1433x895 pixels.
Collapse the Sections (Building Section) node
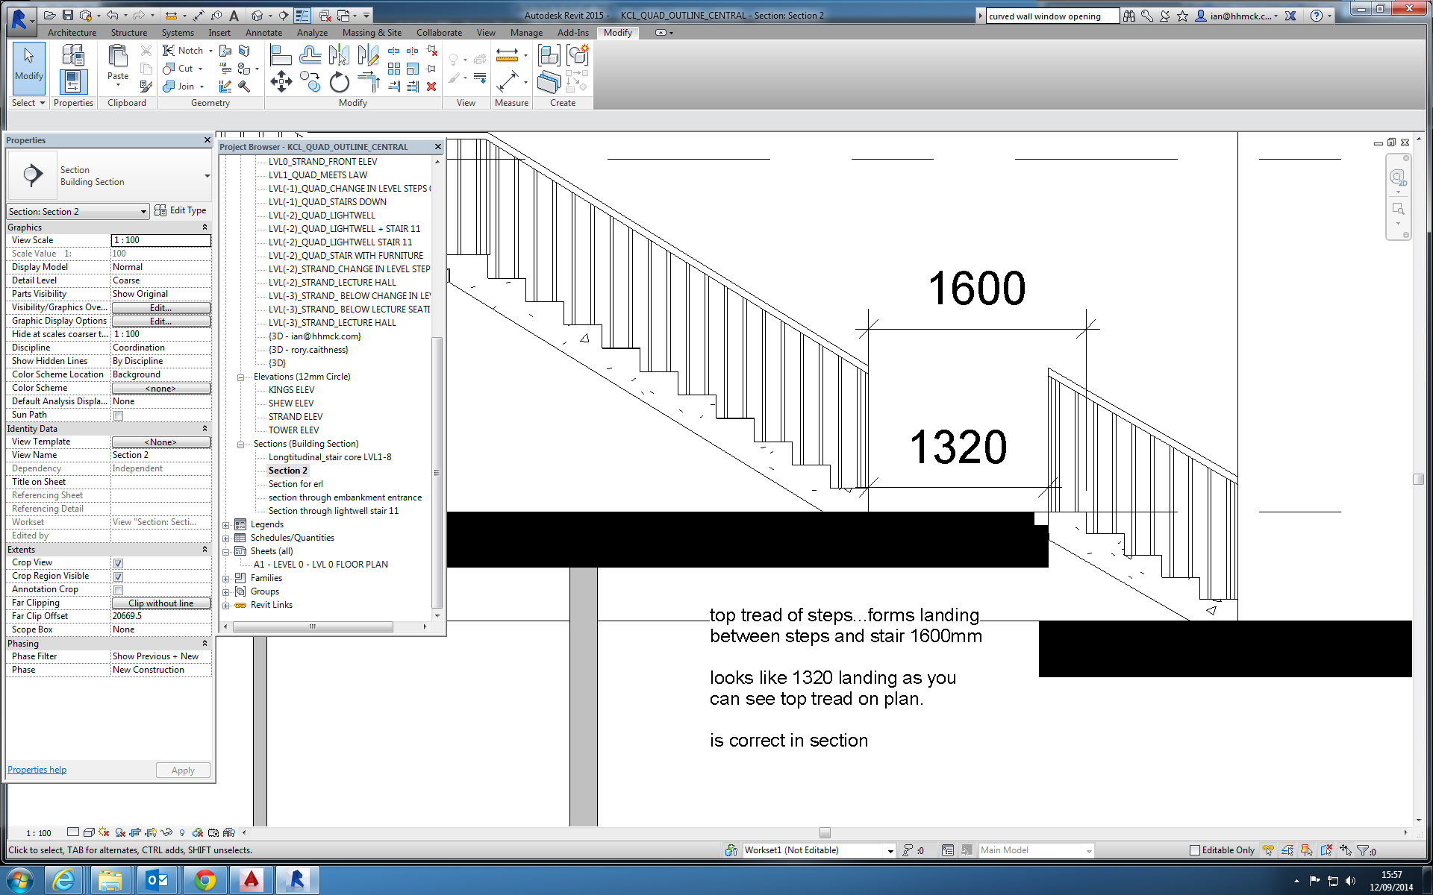tap(241, 445)
